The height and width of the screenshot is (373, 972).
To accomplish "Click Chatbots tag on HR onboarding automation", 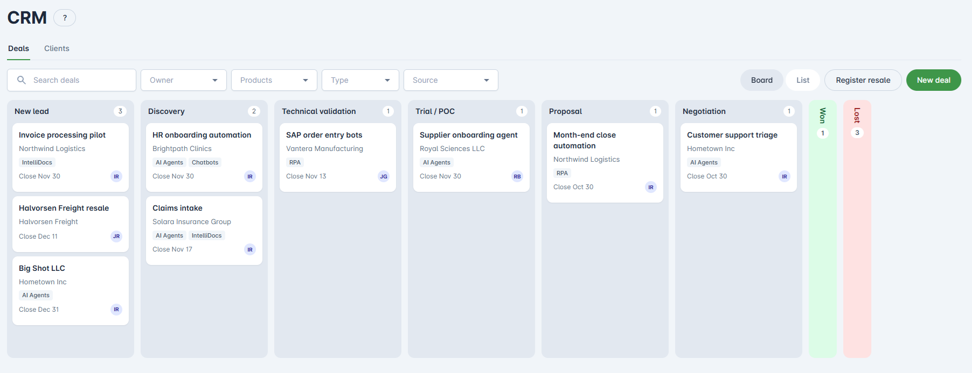I will [205, 162].
